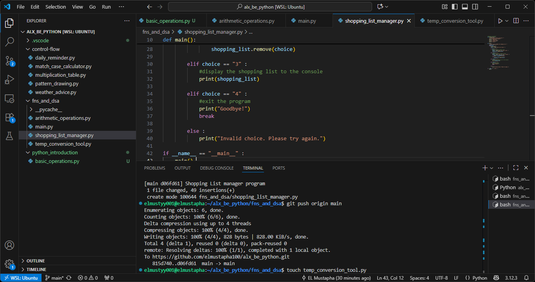Viewport: 535px width, 282px height.
Task: Open the Extensions view in activity bar
Action: tap(9, 118)
